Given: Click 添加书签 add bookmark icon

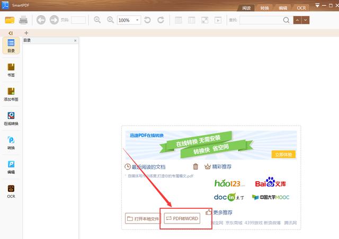Looking at the screenshot, I should [x=11, y=94].
